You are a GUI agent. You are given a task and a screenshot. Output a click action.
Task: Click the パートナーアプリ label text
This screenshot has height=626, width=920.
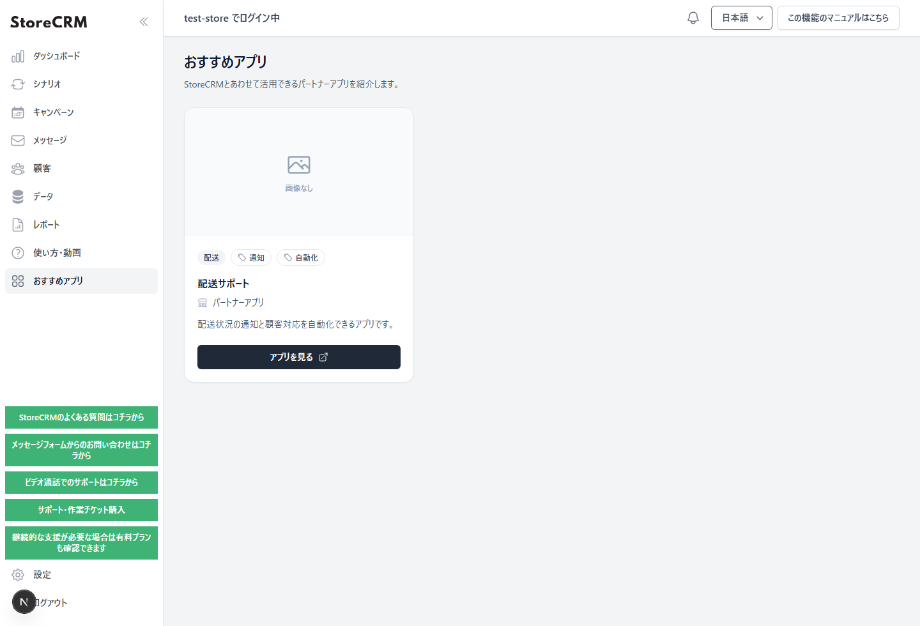point(238,303)
